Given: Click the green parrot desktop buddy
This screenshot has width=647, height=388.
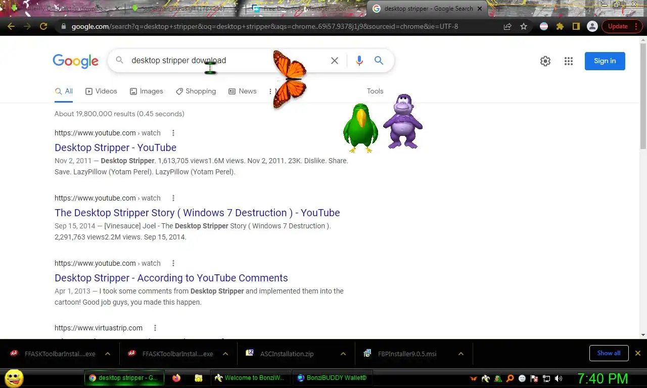Looking at the screenshot, I should 360,128.
